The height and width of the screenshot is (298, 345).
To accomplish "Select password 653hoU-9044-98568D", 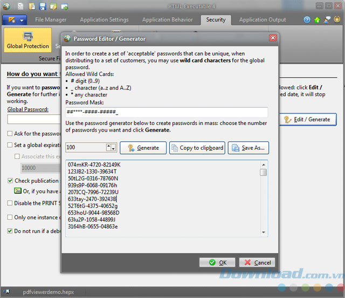I will tap(93, 213).
